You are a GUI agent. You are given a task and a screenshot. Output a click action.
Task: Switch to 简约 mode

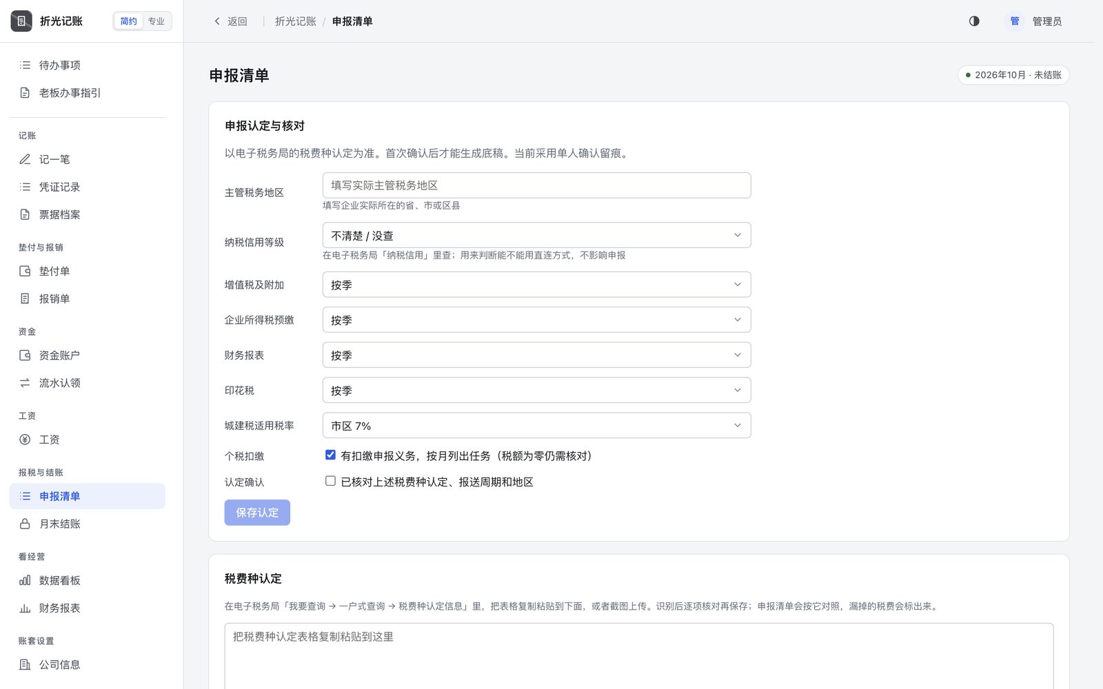click(x=129, y=21)
